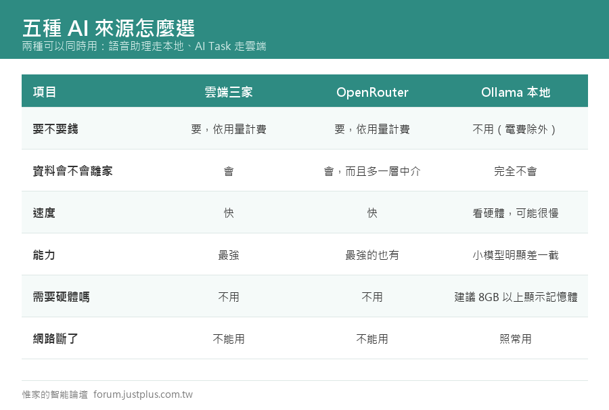Click the 網路斷了 row label
Image resolution: width=609 pixels, height=410 pixels.
[x=55, y=338]
